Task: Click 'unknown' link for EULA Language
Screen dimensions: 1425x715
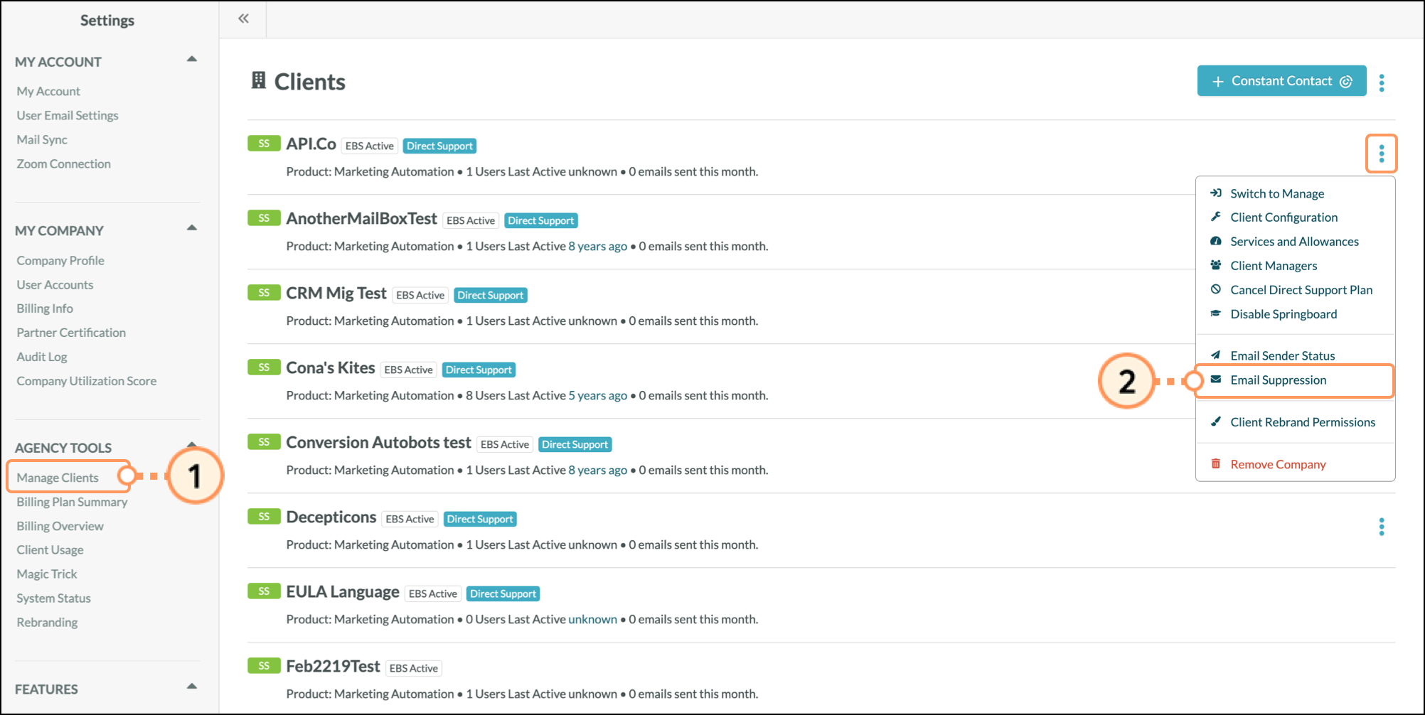Action: click(x=592, y=619)
